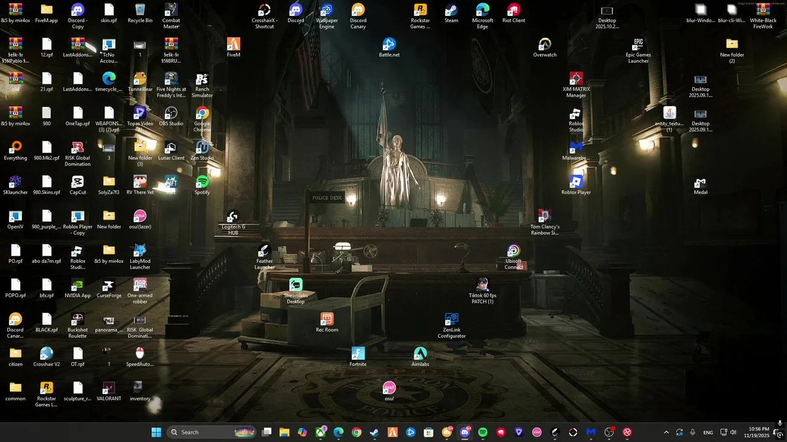This screenshot has width=787, height=442.
Task: Open Aimlabs desktop icon
Action: pos(420,357)
